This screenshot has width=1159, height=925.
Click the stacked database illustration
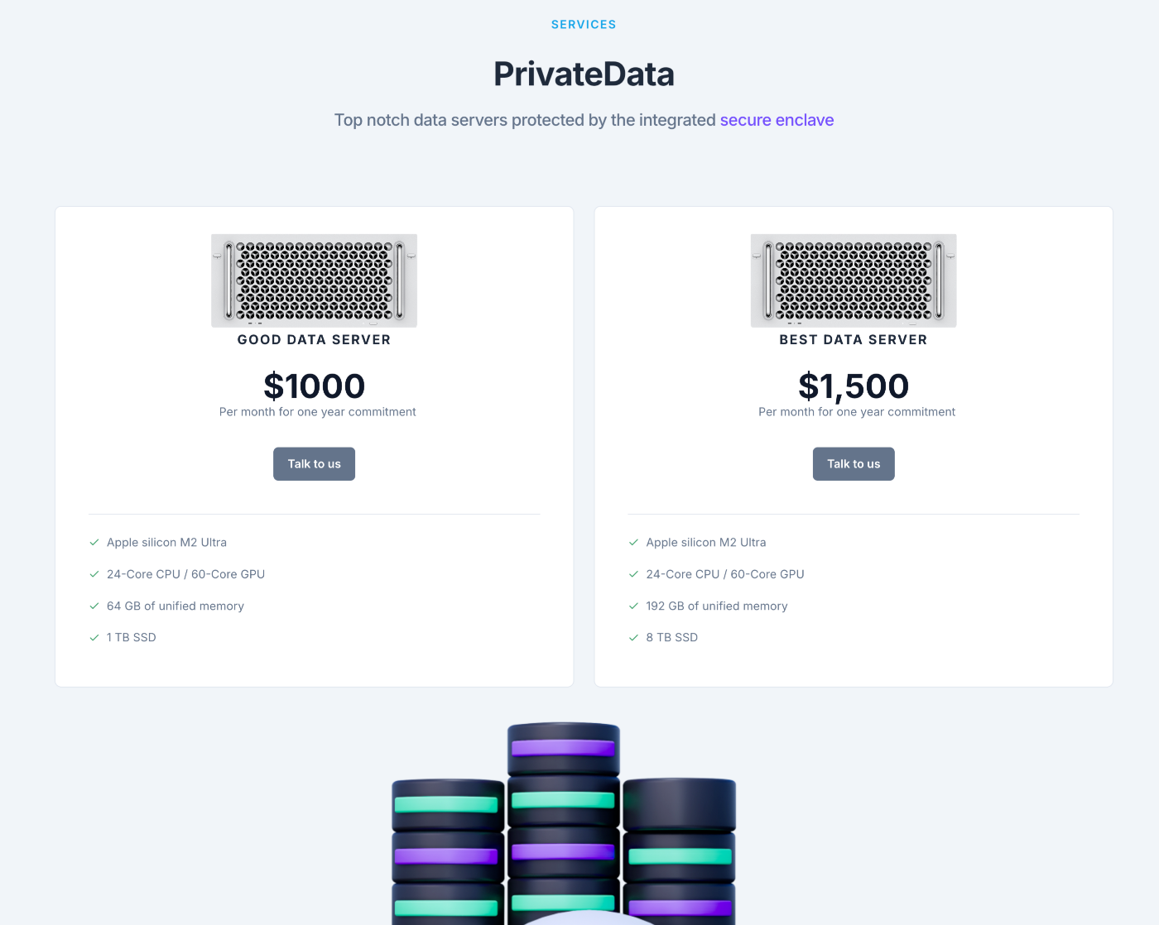(x=564, y=827)
